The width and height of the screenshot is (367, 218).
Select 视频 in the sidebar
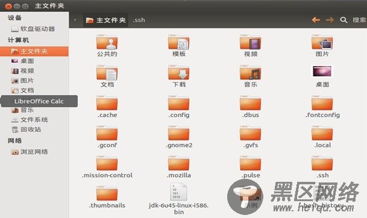pos(34,71)
